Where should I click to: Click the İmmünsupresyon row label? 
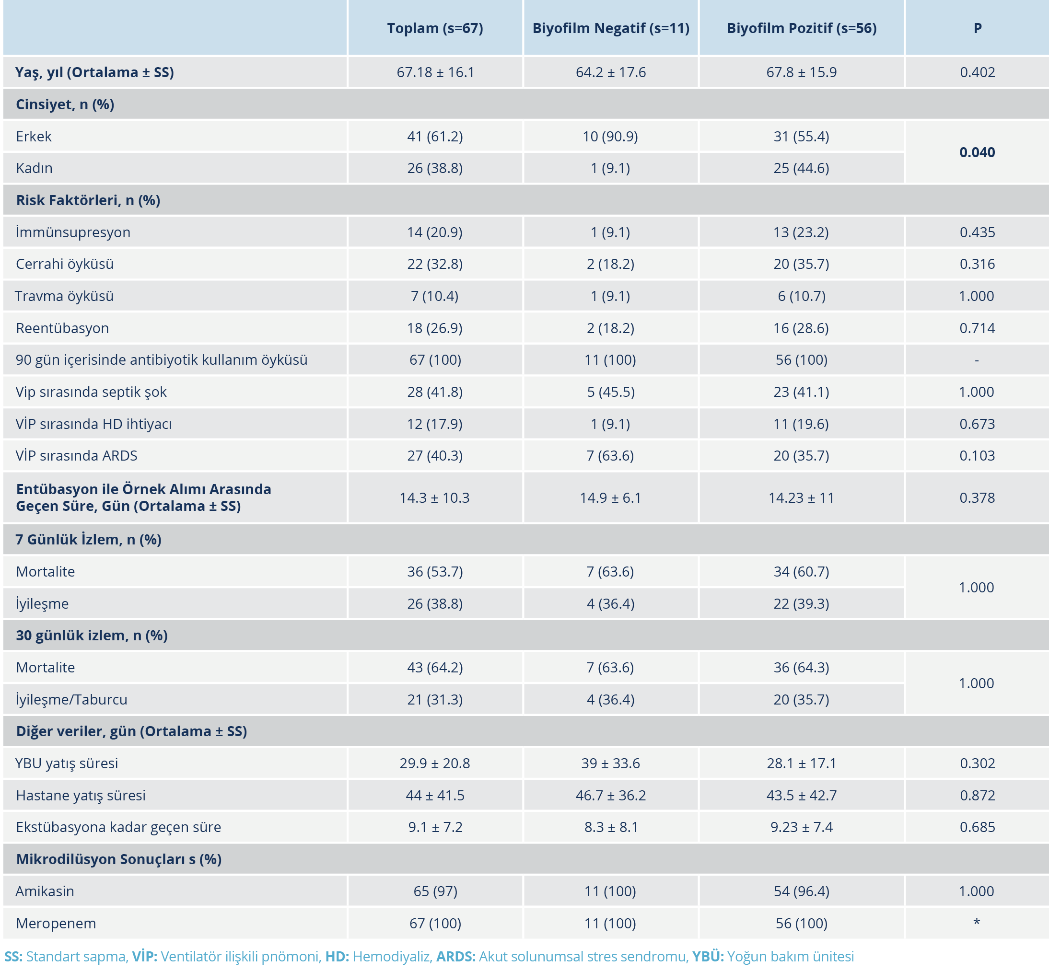[73, 232]
